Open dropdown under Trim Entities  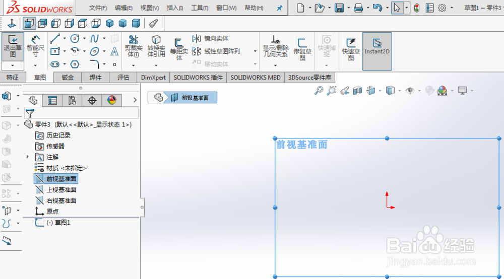point(134,65)
